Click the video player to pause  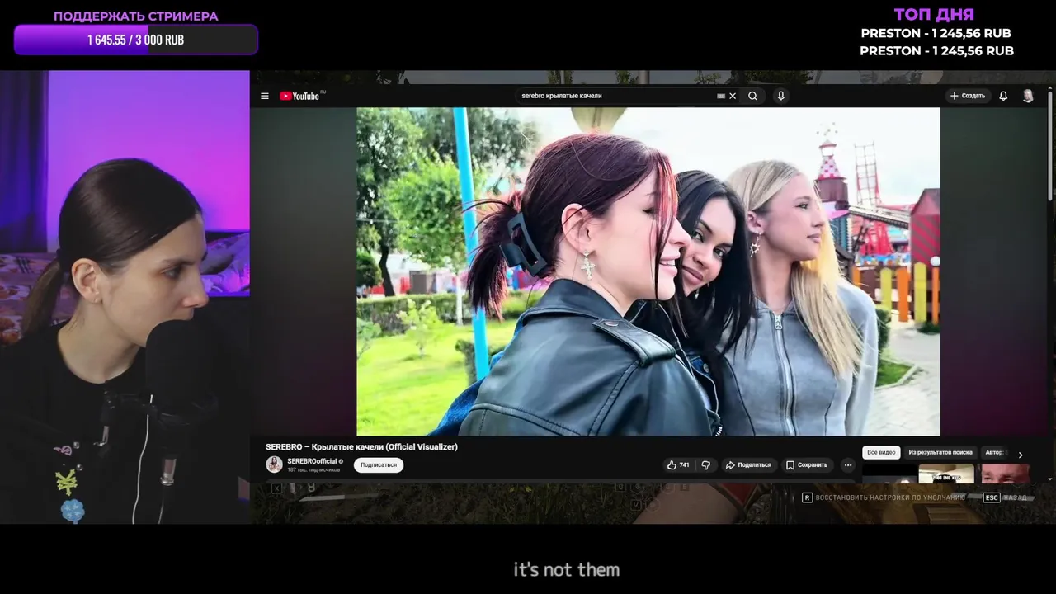648,271
